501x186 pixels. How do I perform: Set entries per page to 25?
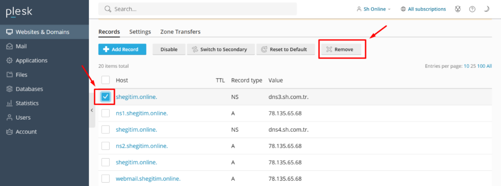coord(473,66)
